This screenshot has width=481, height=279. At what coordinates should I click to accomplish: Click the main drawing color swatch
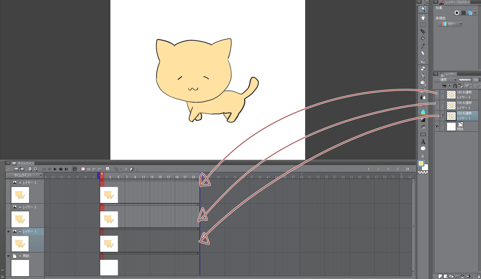point(421,163)
